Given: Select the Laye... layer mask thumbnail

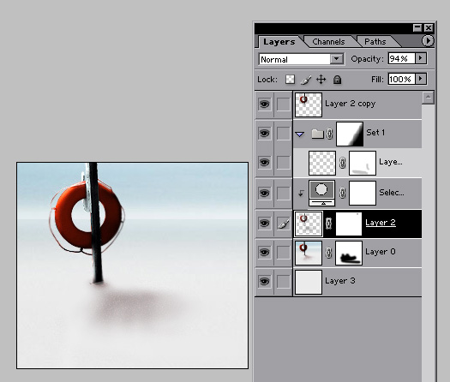Looking at the screenshot, I should (363, 164).
